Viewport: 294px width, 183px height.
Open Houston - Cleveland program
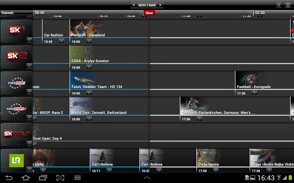tap(88, 35)
